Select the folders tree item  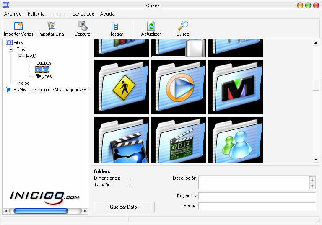tap(42, 70)
